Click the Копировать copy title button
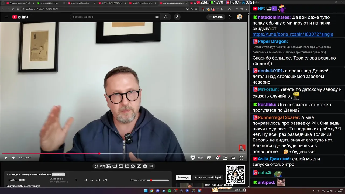 click(58, 174)
